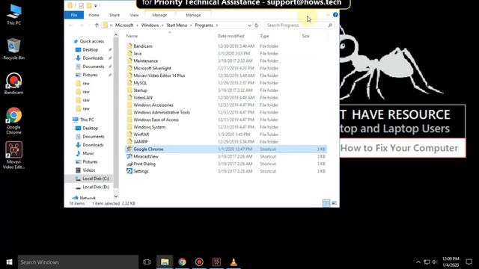Launch Google Chrome desktop shortcut

[x=13, y=121]
